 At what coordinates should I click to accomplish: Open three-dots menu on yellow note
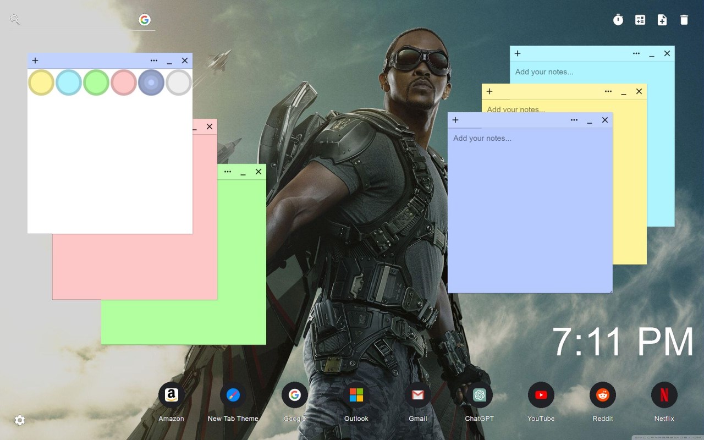pyautogui.click(x=608, y=91)
